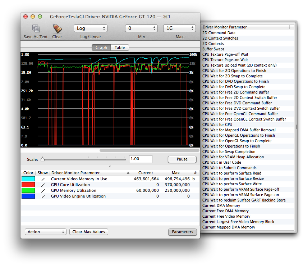Select CPU Wait to reclaim Surface GART Backing Store
This screenshot has height=267, width=303.
248,200
